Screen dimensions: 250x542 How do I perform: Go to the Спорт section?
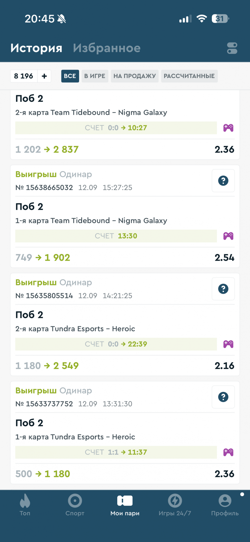[x=75, y=505]
